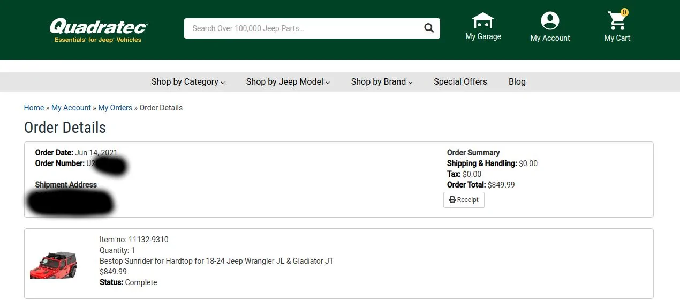This screenshot has height=306, width=680.
Task: Click the search magnifier icon
Action: coord(429,28)
